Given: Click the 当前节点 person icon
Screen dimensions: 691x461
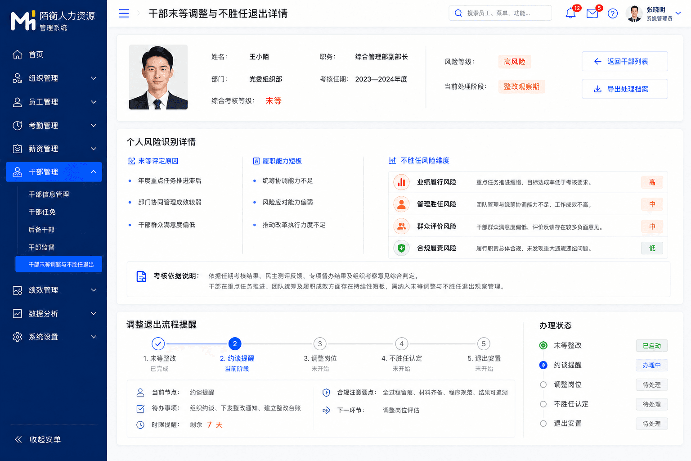Looking at the screenshot, I should point(140,393).
